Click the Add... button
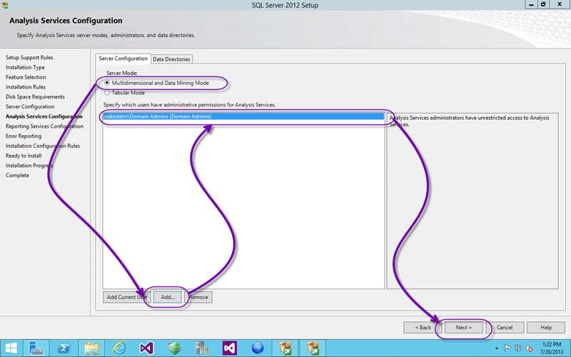The width and height of the screenshot is (571, 357). [168, 297]
